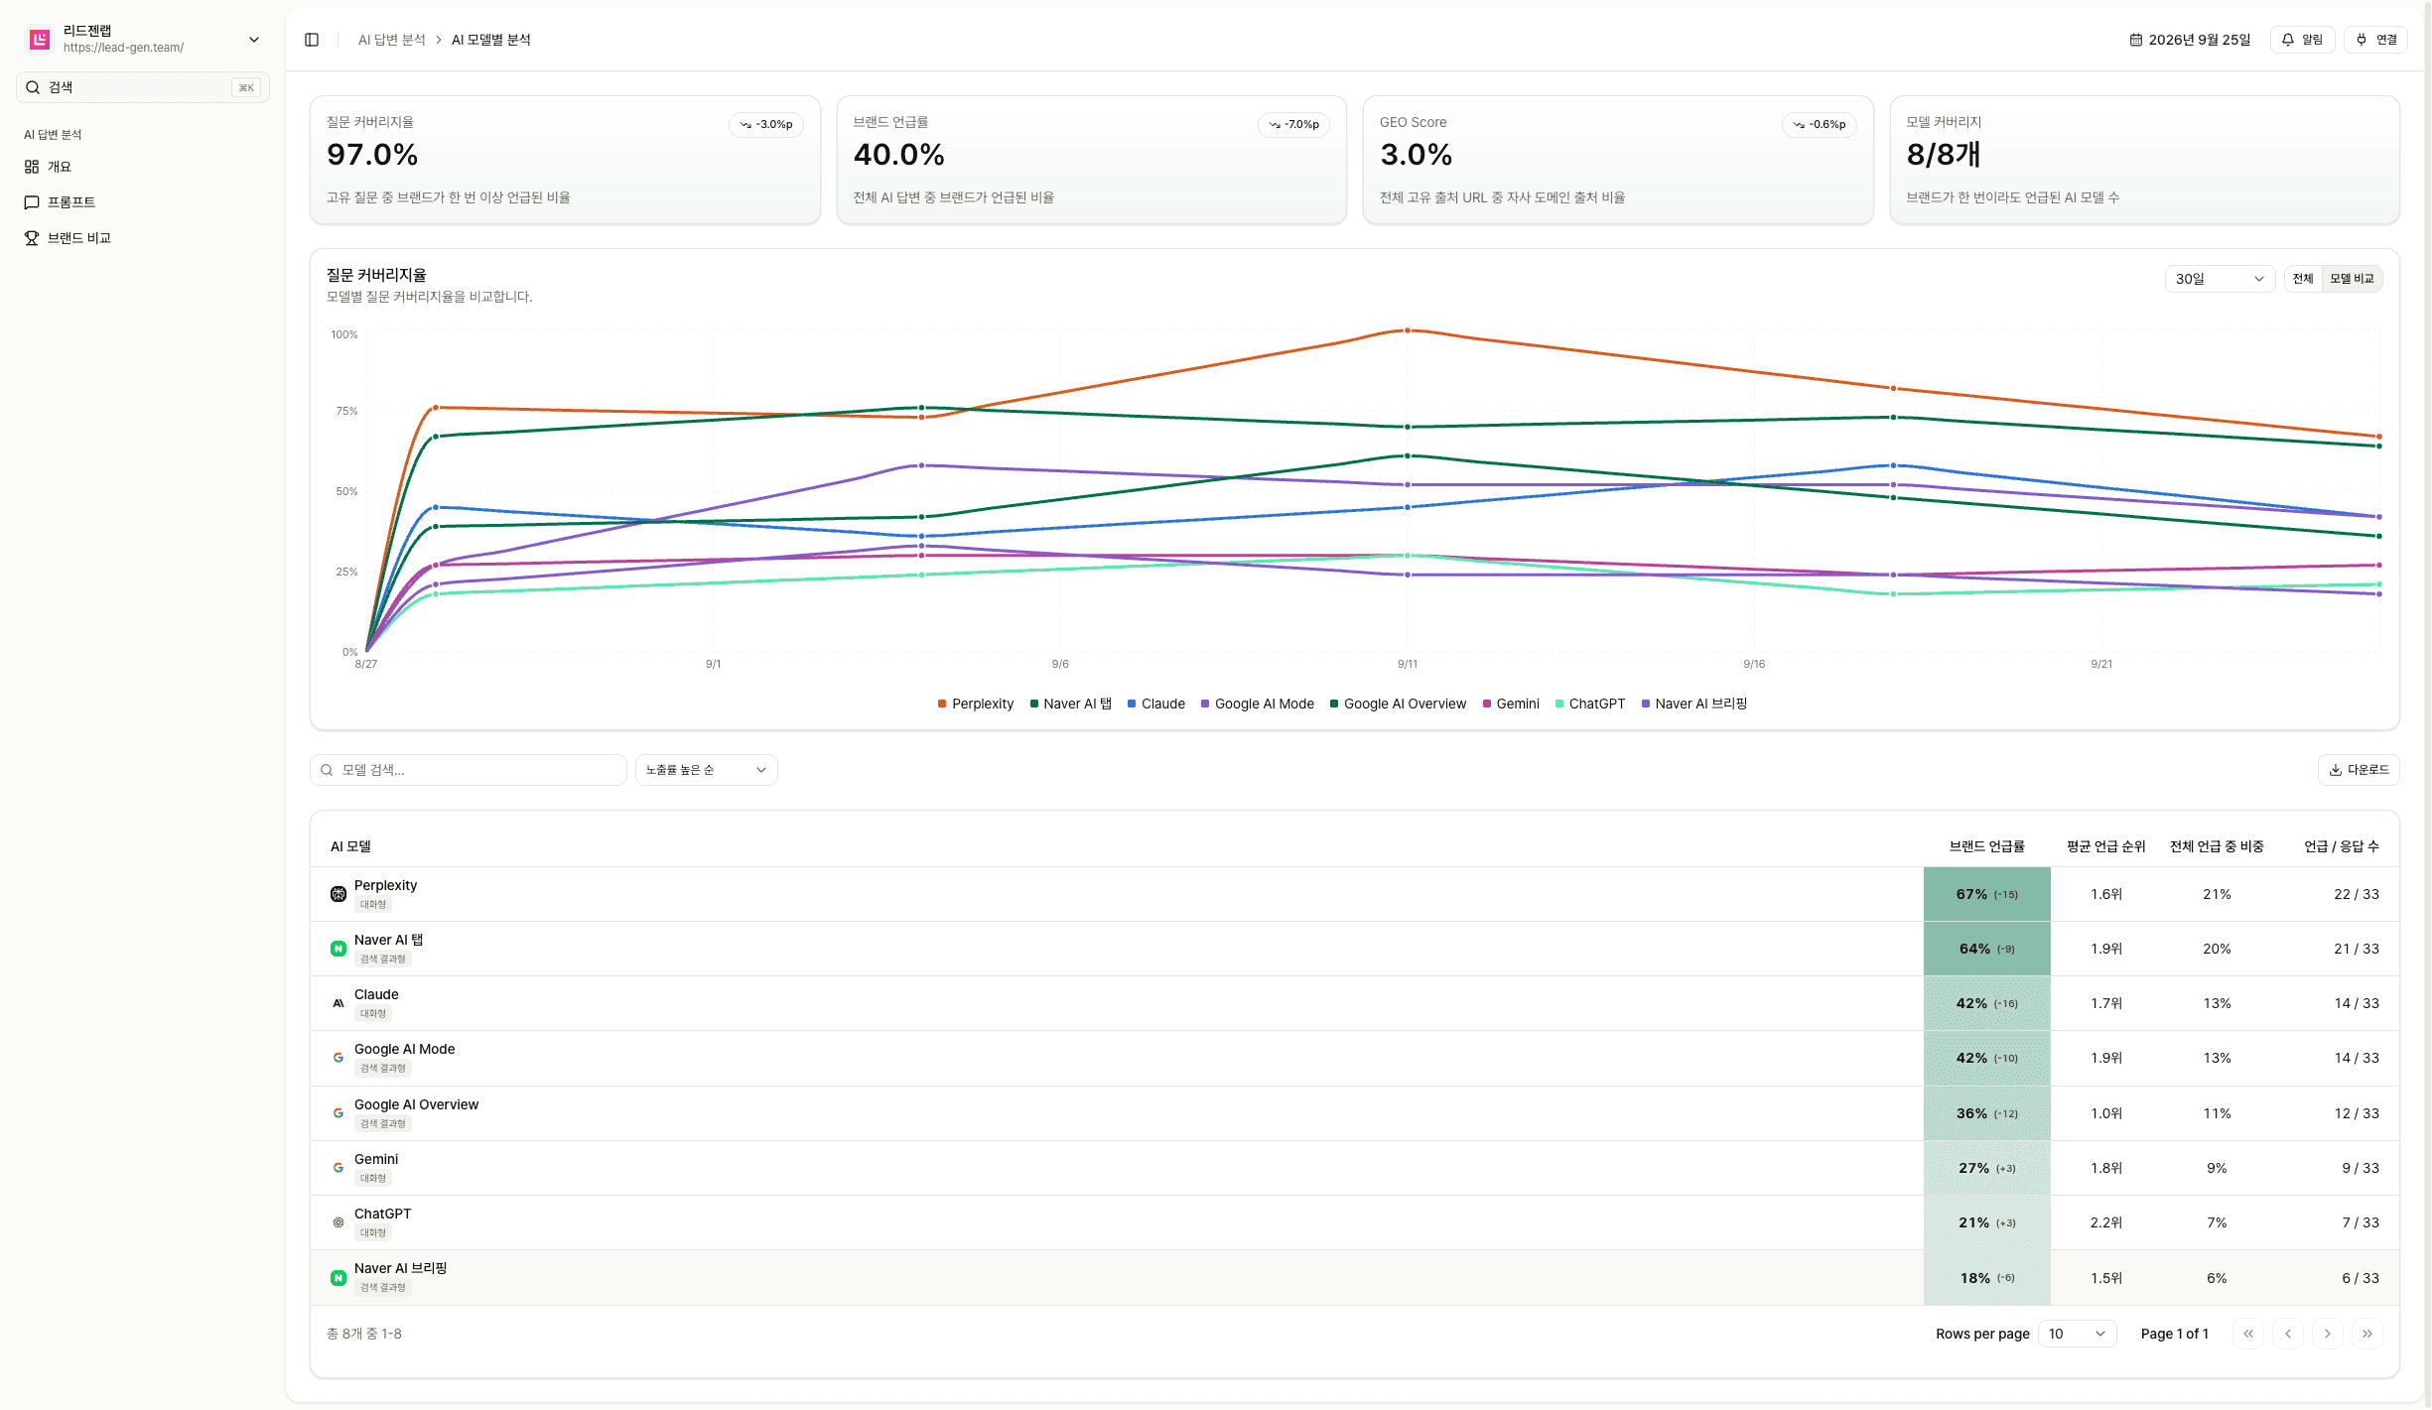Screen dimensions: 2432x1410
Task: Click the Google AI Mode logo icon
Action: click(x=338, y=1058)
